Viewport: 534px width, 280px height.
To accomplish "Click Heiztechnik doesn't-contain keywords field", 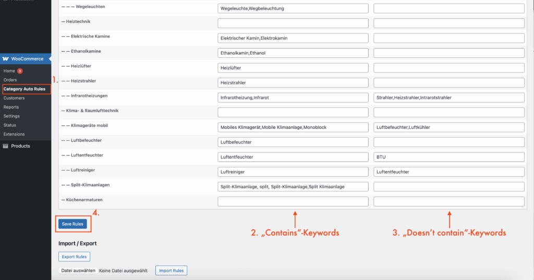I will pos(449,23).
